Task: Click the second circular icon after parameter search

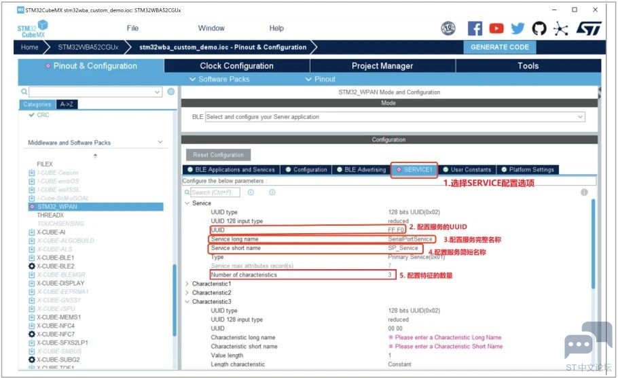Action: click(x=272, y=192)
